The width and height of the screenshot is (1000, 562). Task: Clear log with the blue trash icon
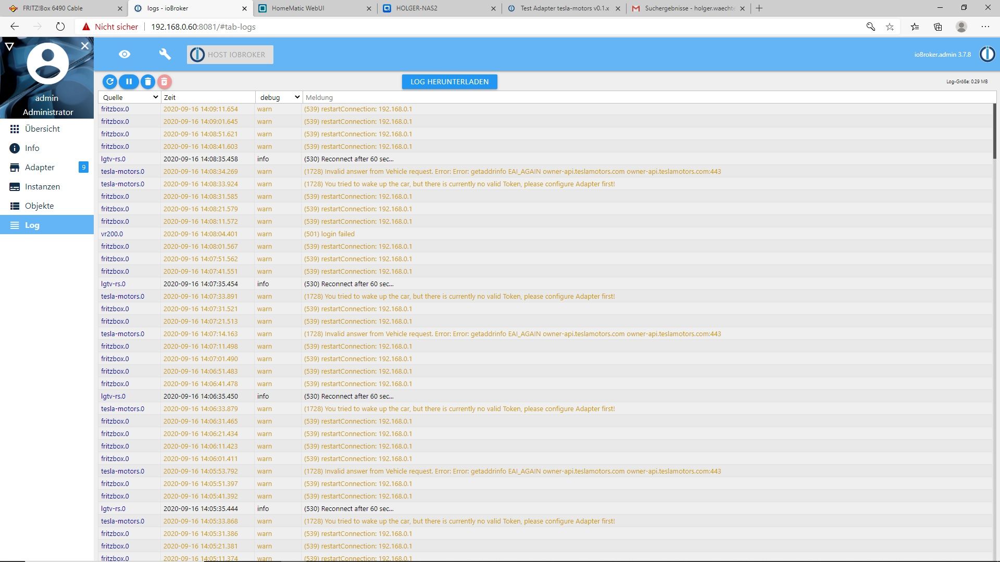[148, 82]
